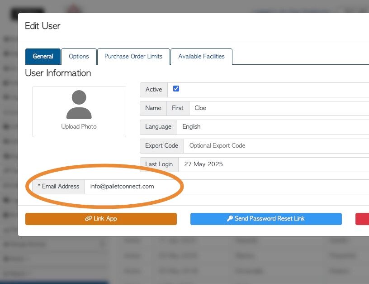Open the Options tab

click(x=79, y=56)
